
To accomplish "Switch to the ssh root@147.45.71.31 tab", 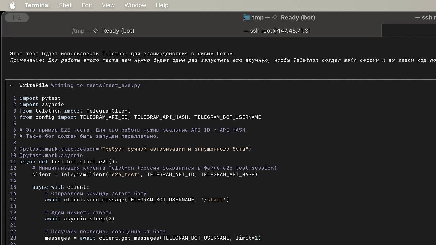I will (277, 31).
